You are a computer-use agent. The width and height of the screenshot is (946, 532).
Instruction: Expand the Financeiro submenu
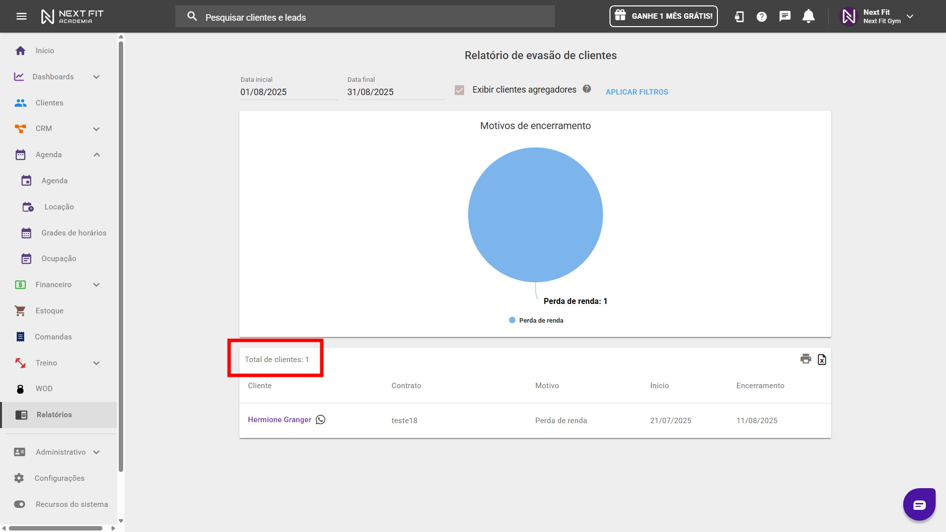[97, 285]
